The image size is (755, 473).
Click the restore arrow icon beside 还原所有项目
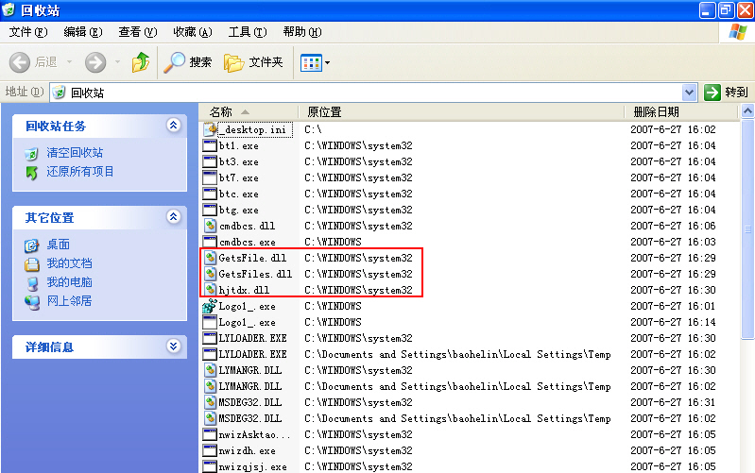pos(32,173)
